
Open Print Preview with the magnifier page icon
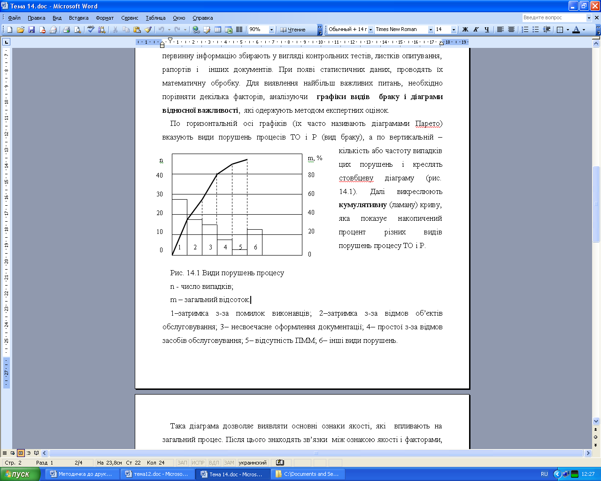[x=77, y=30]
